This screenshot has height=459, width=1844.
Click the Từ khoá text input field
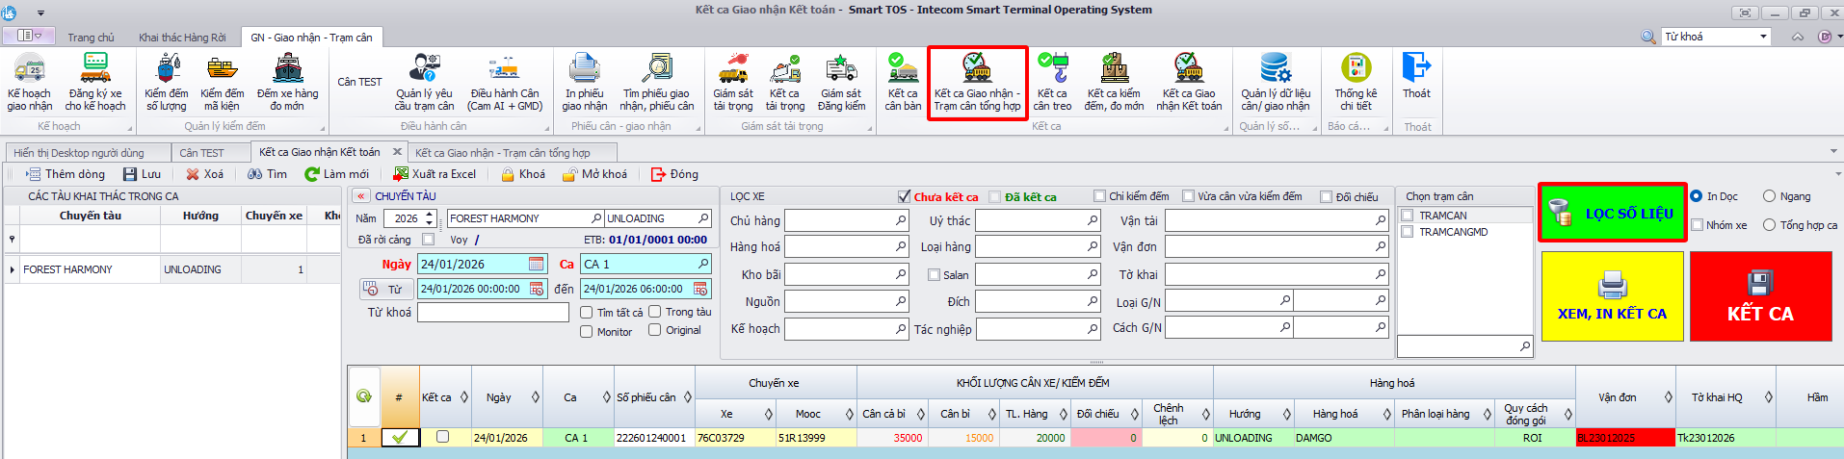492,313
